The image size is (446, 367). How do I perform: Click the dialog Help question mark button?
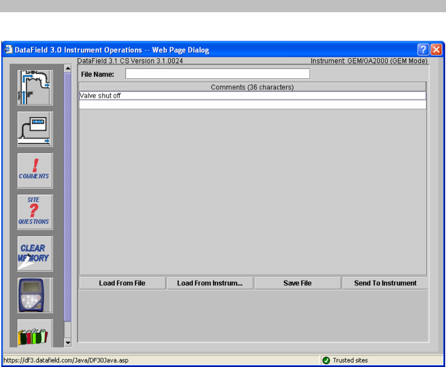tap(423, 49)
